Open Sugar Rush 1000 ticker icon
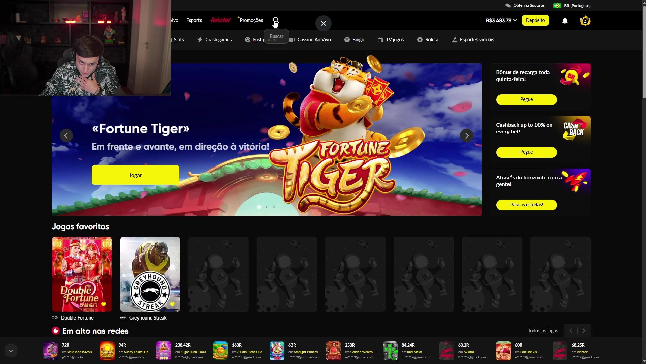Viewport: 646px width, 364px height. [164, 351]
